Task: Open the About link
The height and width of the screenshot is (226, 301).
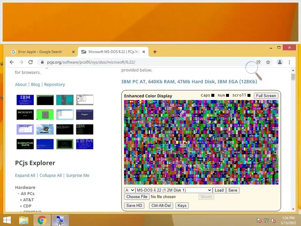Action: pyautogui.click(x=21, y=84)
